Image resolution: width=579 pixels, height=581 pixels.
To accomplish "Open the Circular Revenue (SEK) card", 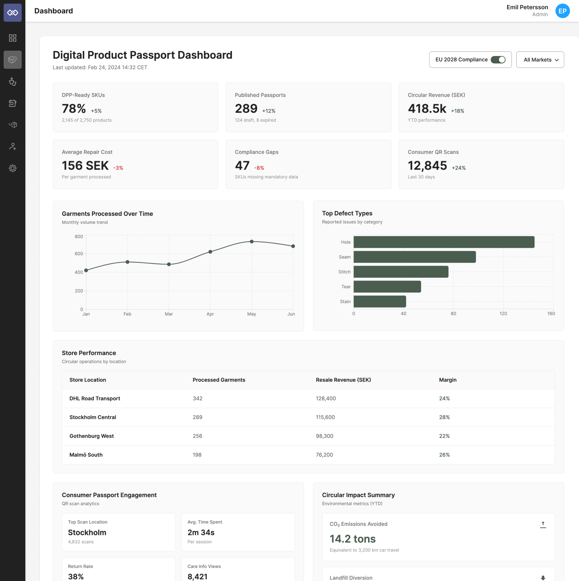I will [x=481, y=107].
